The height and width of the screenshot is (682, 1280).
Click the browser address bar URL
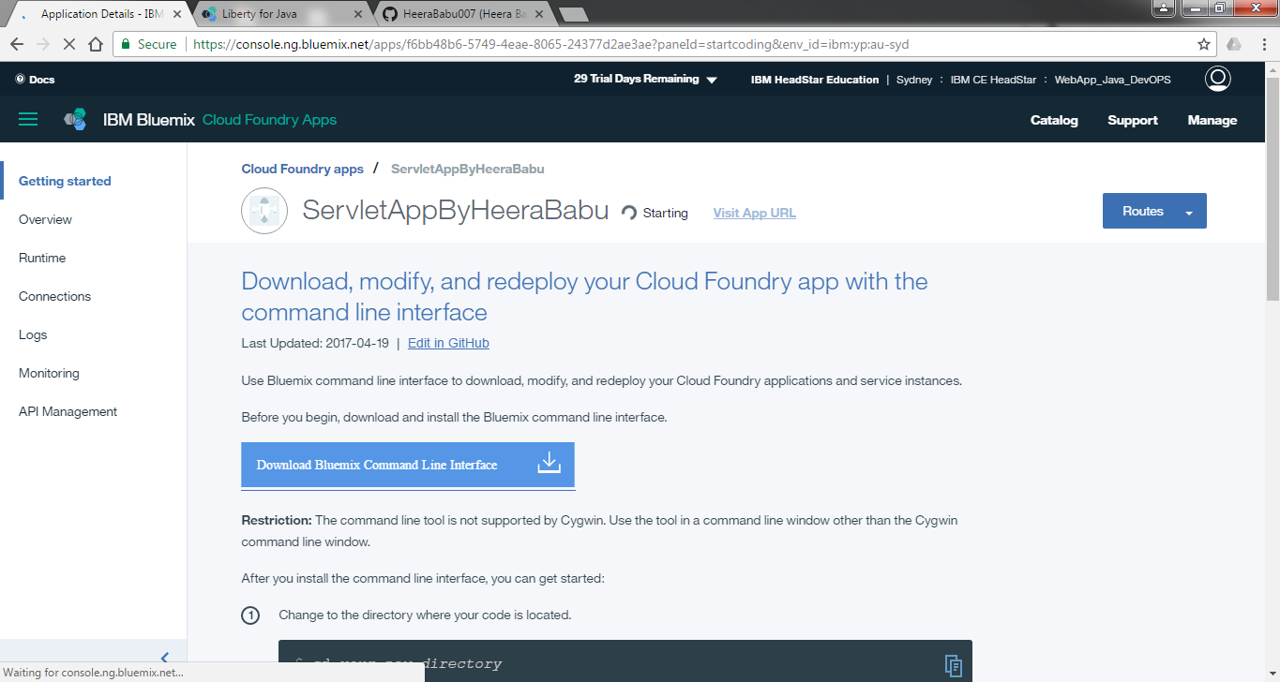click(550, 44)
